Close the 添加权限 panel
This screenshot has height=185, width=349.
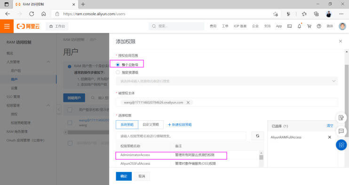pos(341,41)
